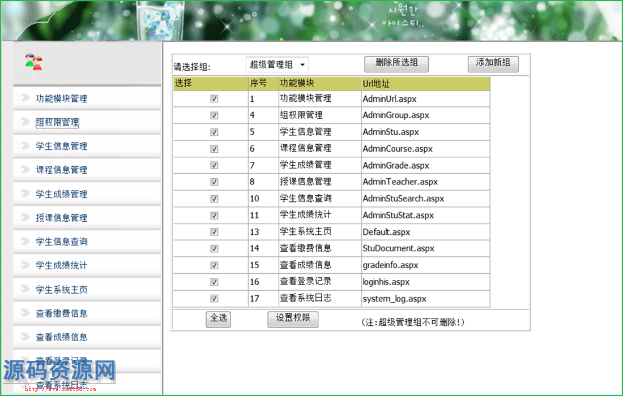This screenshot has width=623, height=396.
Task: Click chevron icon beside 查看缴费信息
Action: [25, 313]
